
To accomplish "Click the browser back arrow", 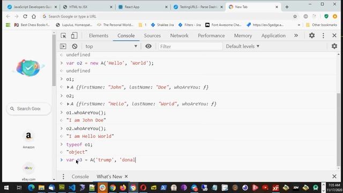I will coord(8,17).
